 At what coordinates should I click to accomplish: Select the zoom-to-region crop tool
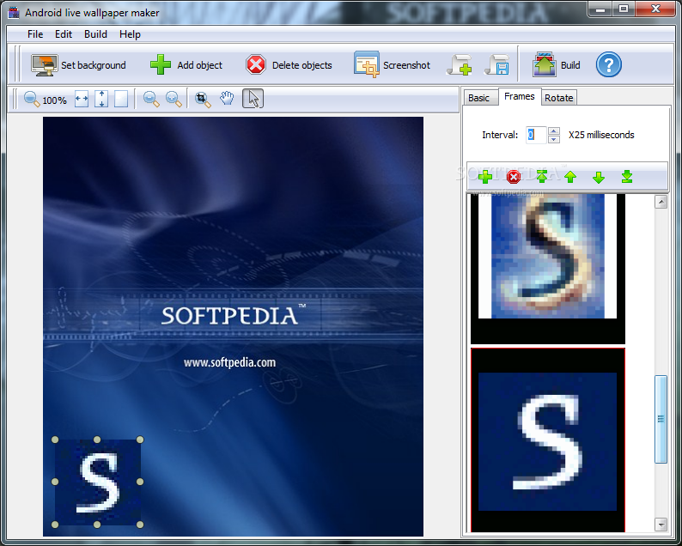202,99
